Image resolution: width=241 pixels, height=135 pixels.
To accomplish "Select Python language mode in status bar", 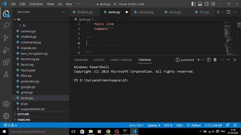I will coord(196,125).
